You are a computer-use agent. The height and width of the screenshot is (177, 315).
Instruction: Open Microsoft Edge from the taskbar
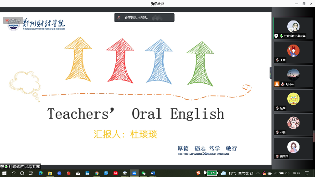click(x=41, y=173)
